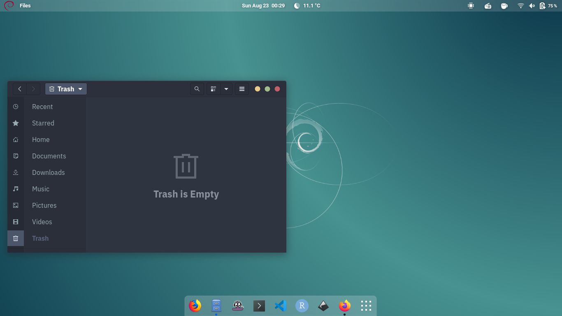562x316 pixels.
Task: Launch Visual Studio Code from the dock
Action: tap(281, 306)
